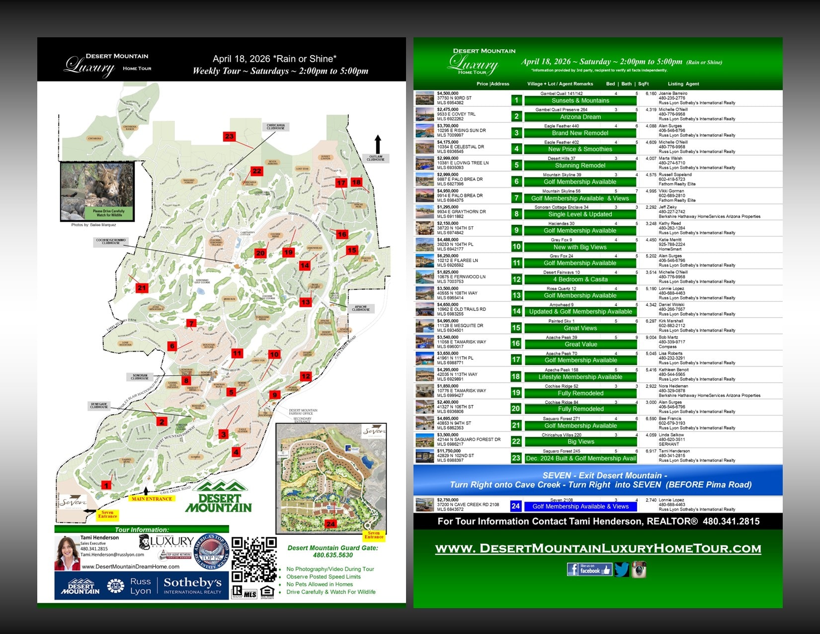This screenshot has width=820, height=634.
Task: Open the home photo for listing 1
Action: [424, 98]
